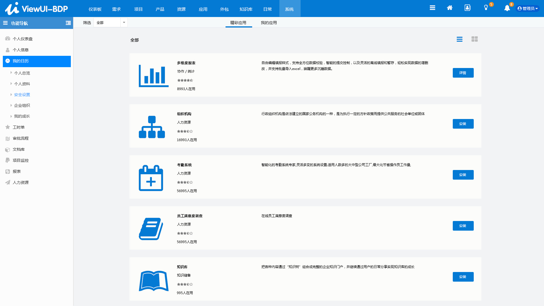Open the notification bell
This screenshot has width=544, height=306.
coord(507,8)
